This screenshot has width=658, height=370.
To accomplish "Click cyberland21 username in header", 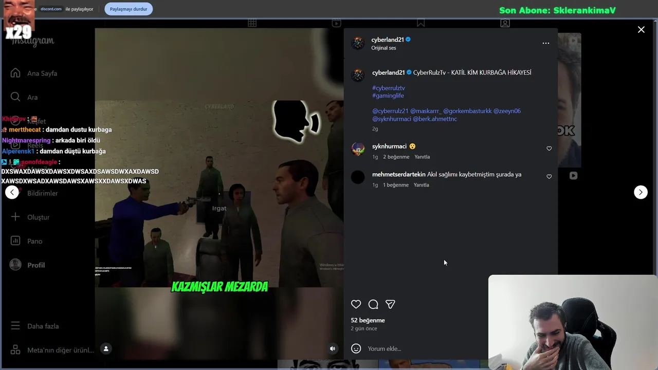I will pos(388,40).
